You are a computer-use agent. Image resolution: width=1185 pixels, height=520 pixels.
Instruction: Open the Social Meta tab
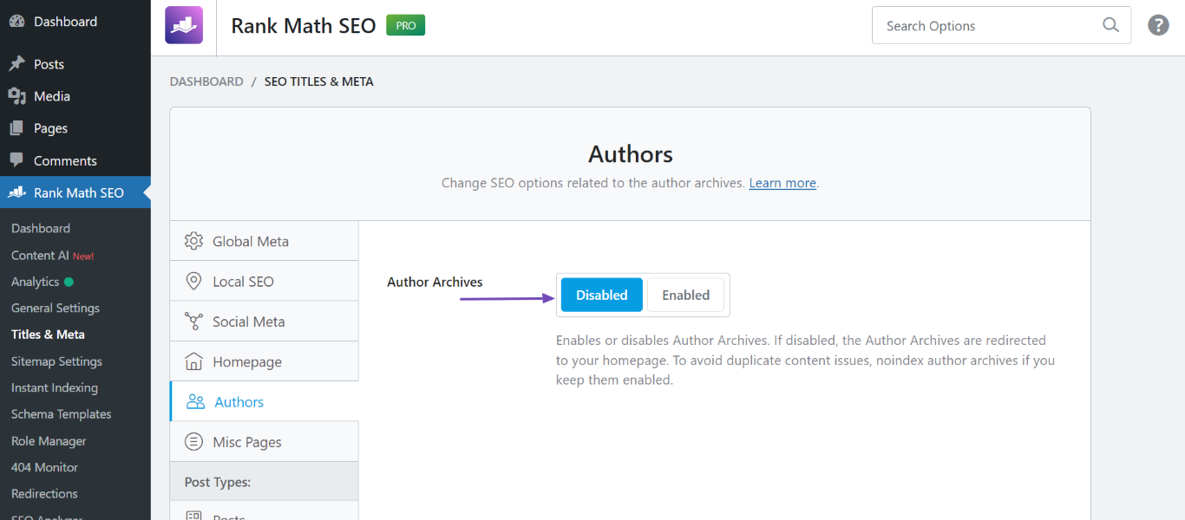point(264,322)
